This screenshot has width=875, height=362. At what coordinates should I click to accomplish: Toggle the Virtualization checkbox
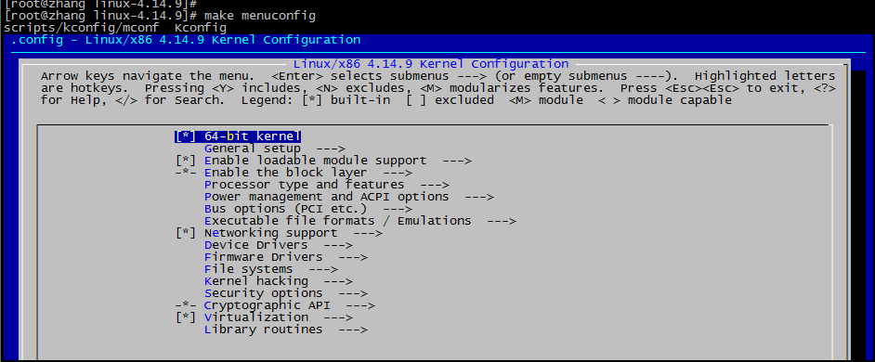(185, 317)
